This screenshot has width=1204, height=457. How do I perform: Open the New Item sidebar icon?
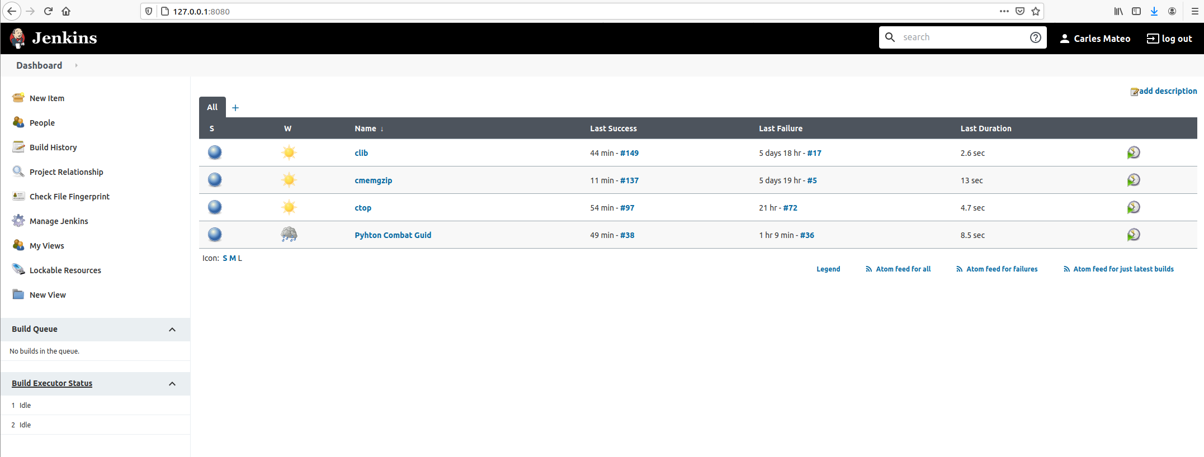(18, 98)
